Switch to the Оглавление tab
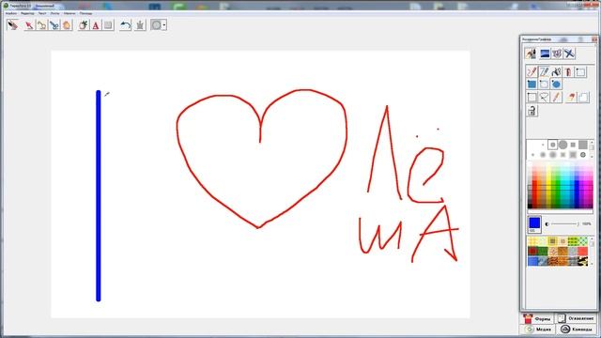601x338 pixels. (577, 318)
